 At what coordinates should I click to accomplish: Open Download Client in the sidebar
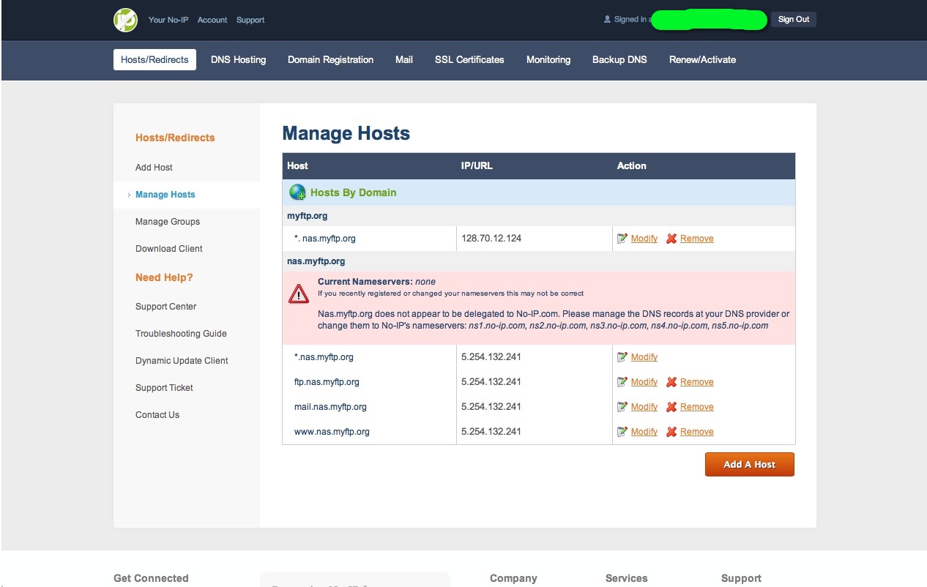tap(169, 249)
